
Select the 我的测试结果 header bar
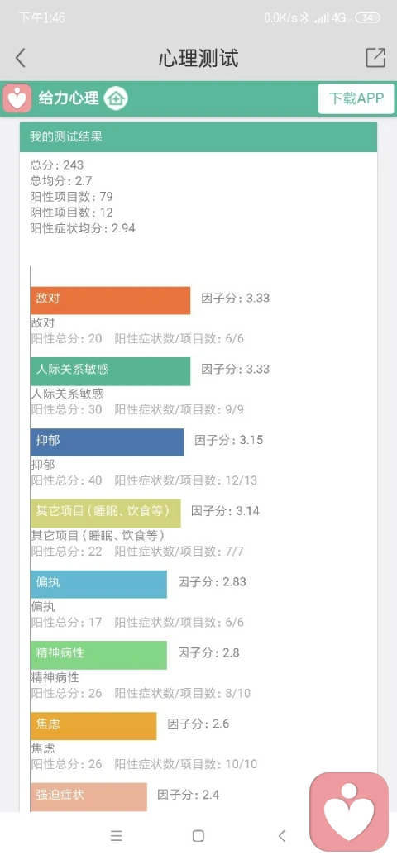198,136
